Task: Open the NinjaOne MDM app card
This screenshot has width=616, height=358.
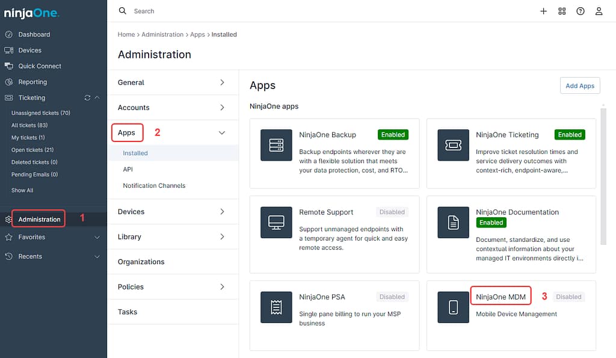Action: 500,296
